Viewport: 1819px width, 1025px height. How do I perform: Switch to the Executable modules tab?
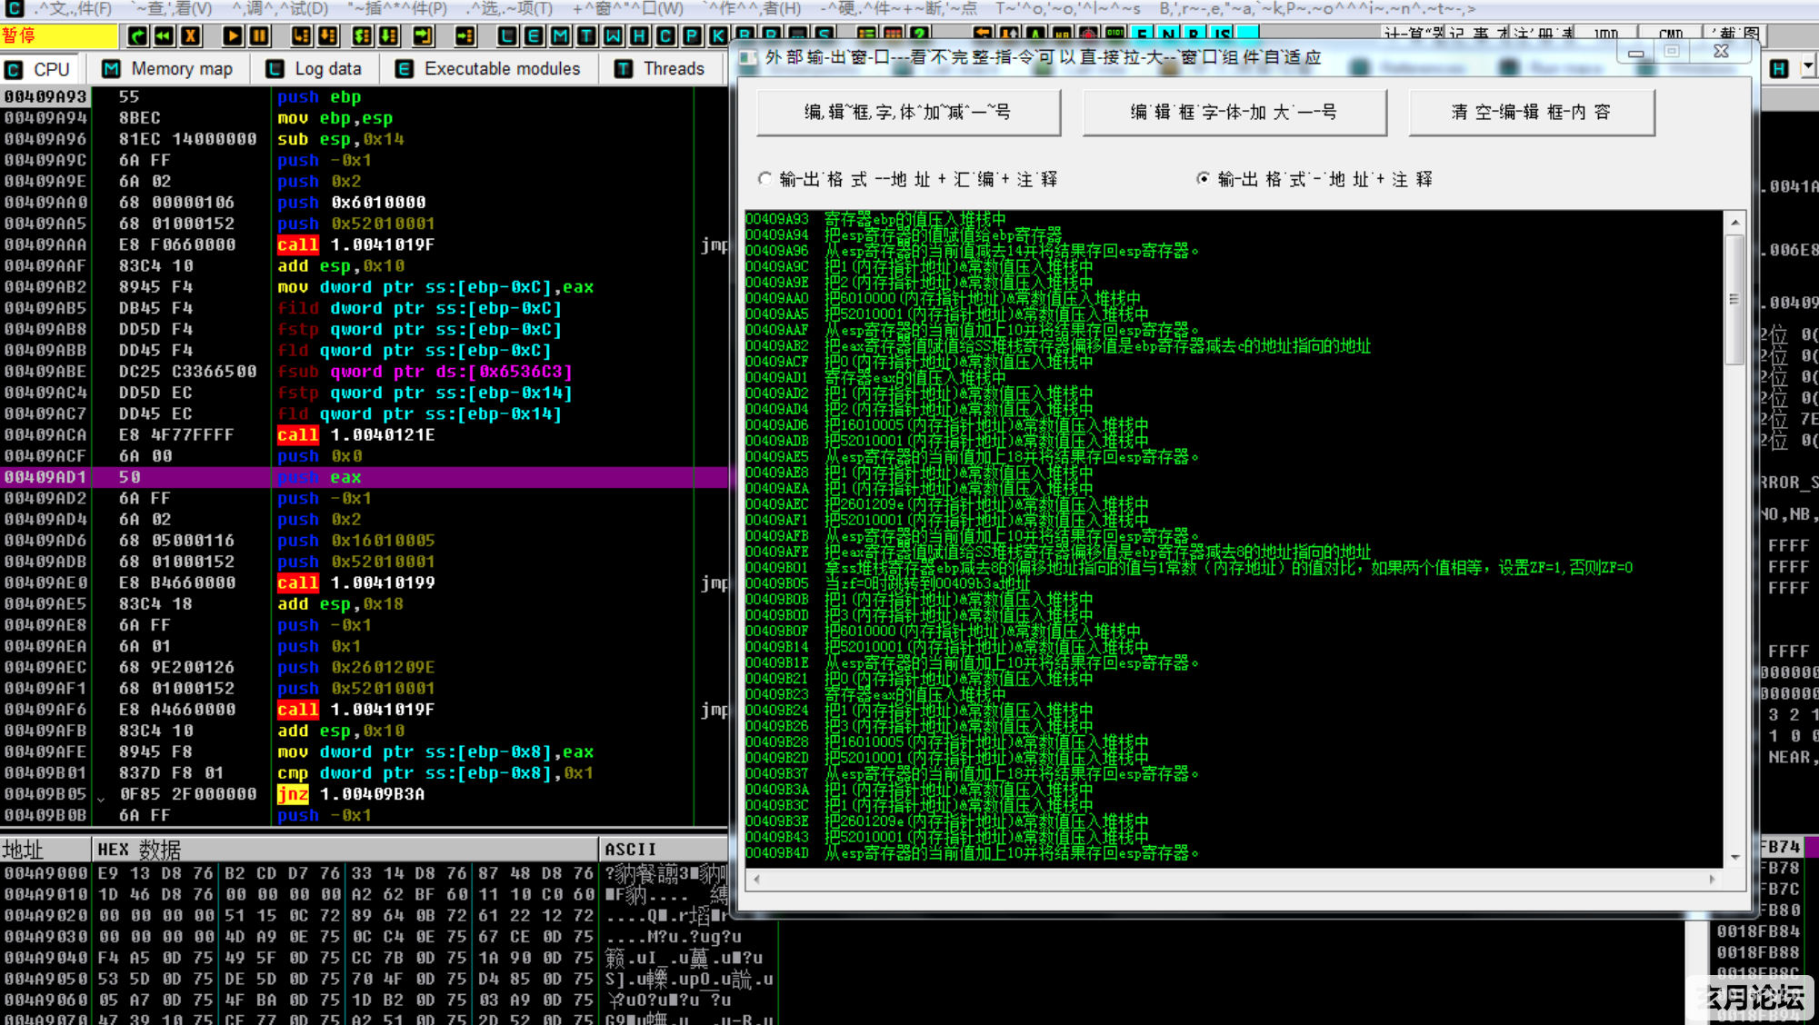coord(488,69)
